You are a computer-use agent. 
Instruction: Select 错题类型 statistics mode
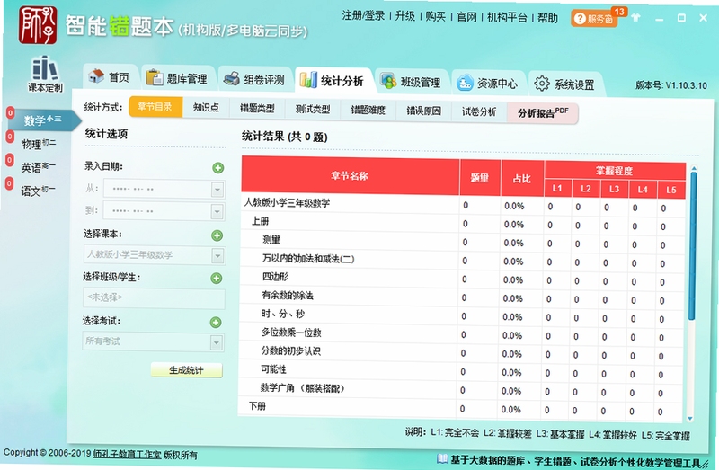pos(257,109)
